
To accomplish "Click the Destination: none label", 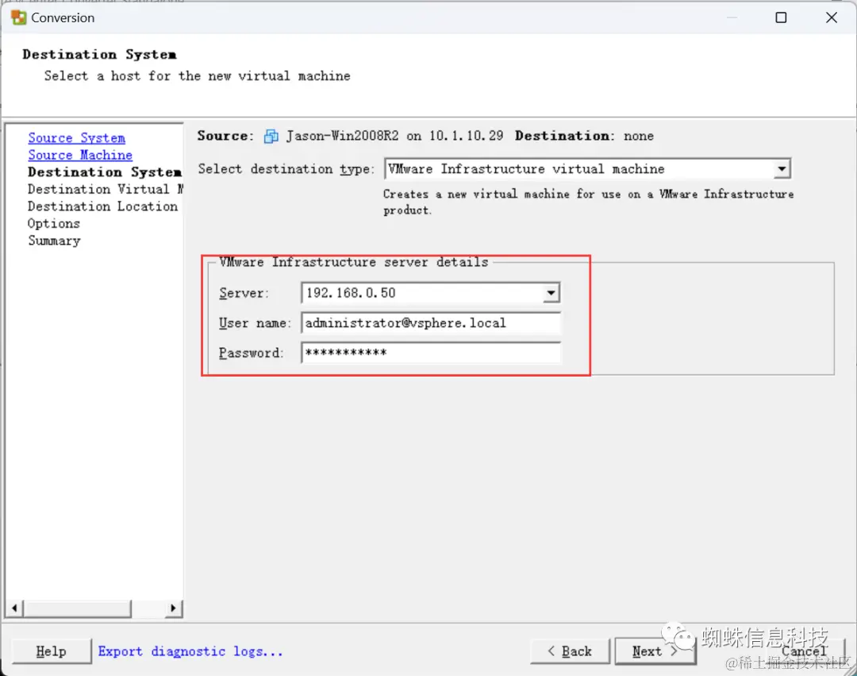I will pos(584,136).
